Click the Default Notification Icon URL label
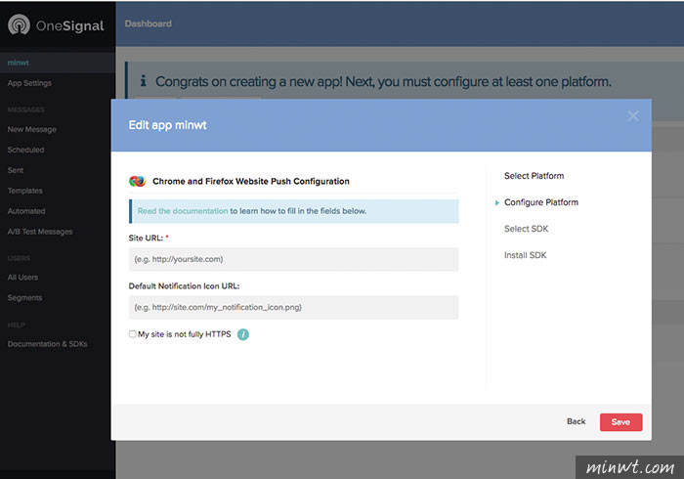Image resolution: width=684 pixels, height=479 pixels. pos(184,286)
